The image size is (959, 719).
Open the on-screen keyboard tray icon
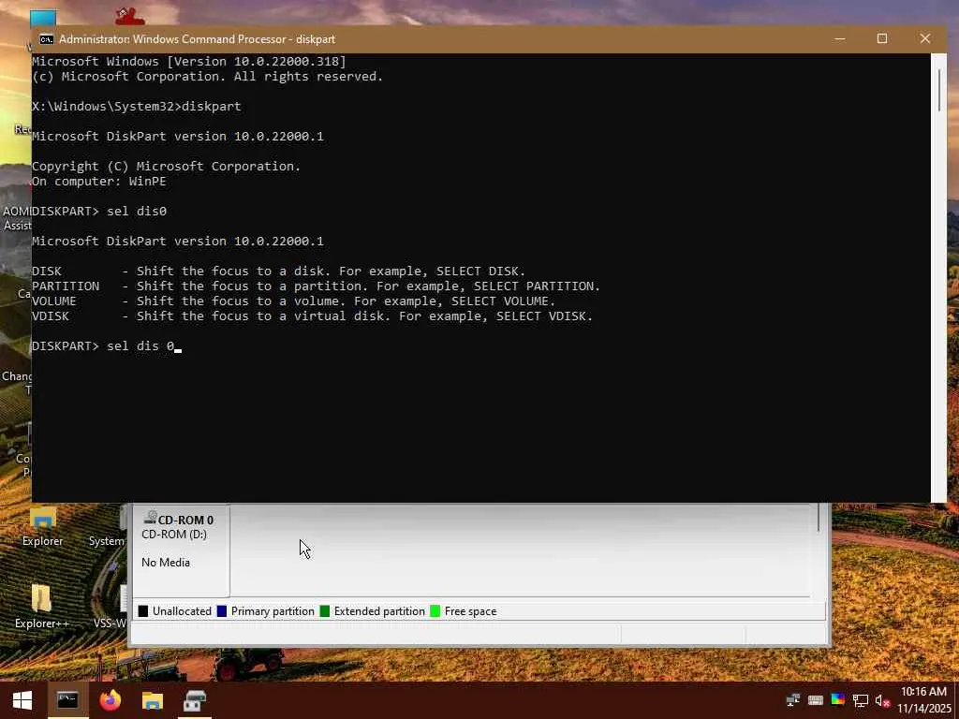point(816,700)
